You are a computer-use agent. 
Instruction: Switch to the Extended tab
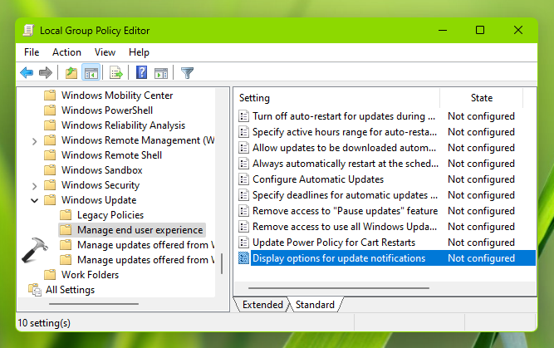(262, 305)
